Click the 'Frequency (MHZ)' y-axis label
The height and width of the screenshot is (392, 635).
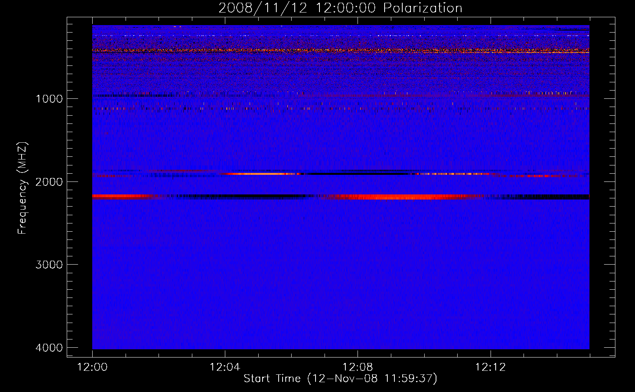click(x=23, y=188)
